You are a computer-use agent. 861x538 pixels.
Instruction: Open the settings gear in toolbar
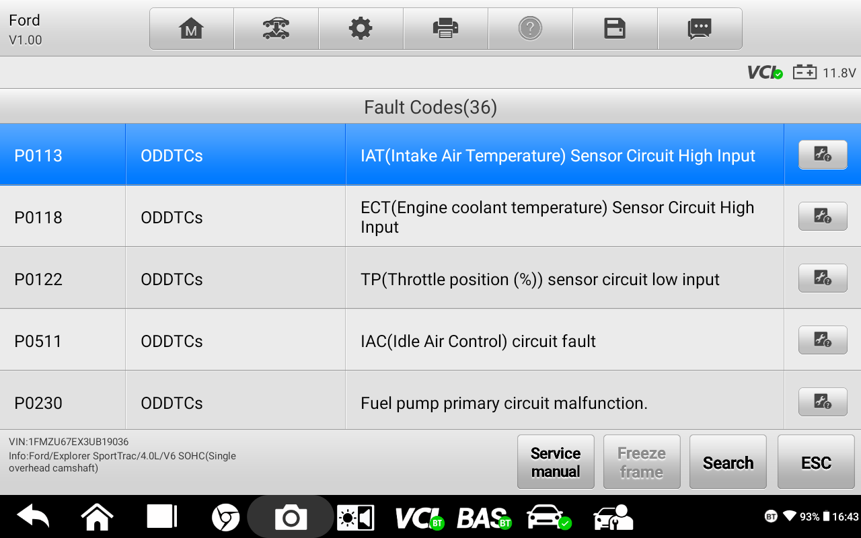pos(361,29)
